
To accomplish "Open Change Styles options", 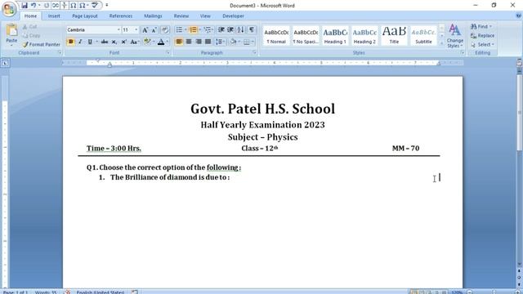I will 455,36.
